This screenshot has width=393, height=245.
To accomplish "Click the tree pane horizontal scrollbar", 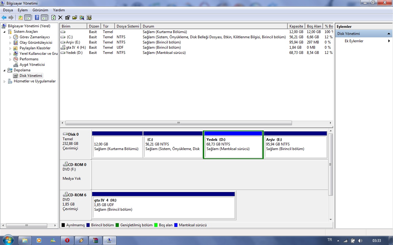I will click(x=27, y=225).
